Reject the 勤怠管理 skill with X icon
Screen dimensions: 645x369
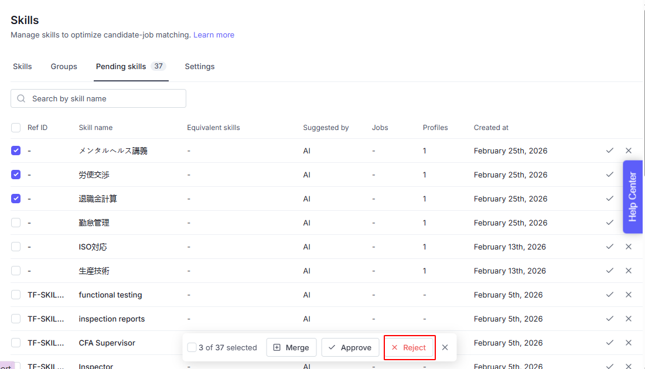(x=629, y=223)
